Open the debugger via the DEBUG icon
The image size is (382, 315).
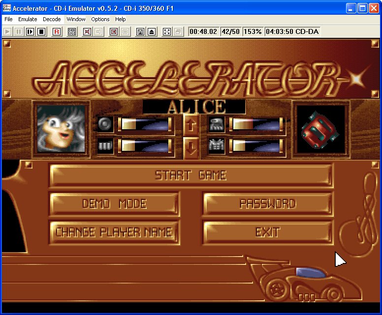[x=72, y=31]
